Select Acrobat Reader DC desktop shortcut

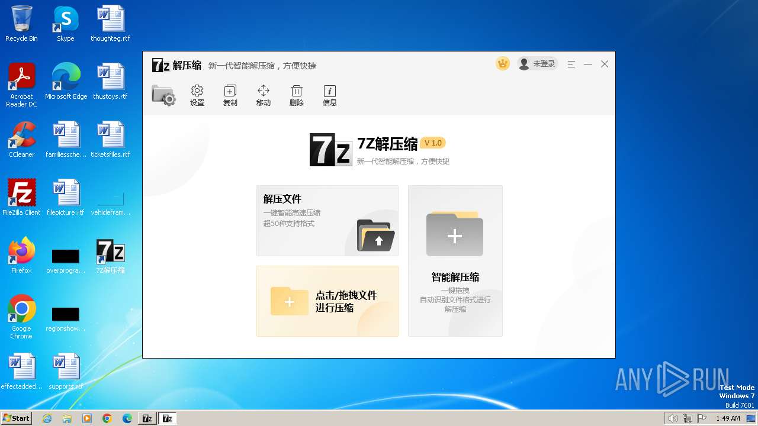coord(21,85)
